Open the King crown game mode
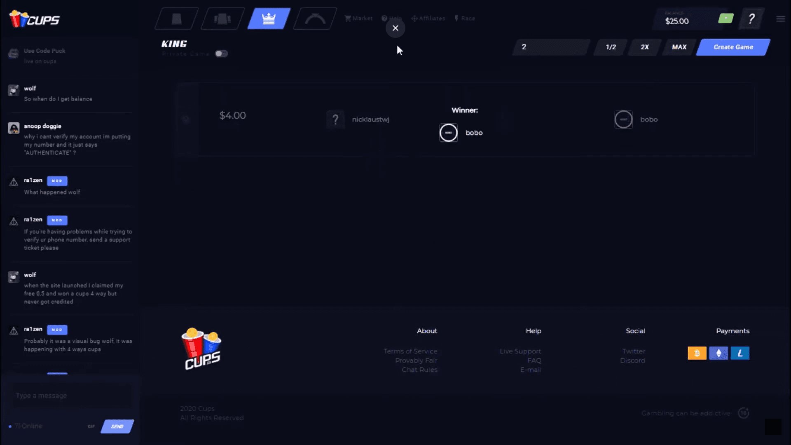The image size is (791, 445). pos(269,19)
